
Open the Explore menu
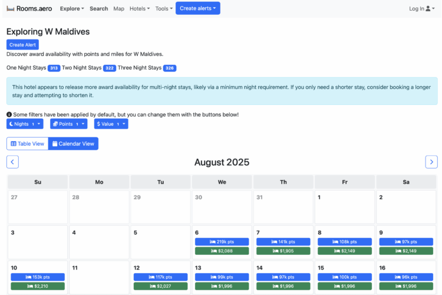[72, 8]
